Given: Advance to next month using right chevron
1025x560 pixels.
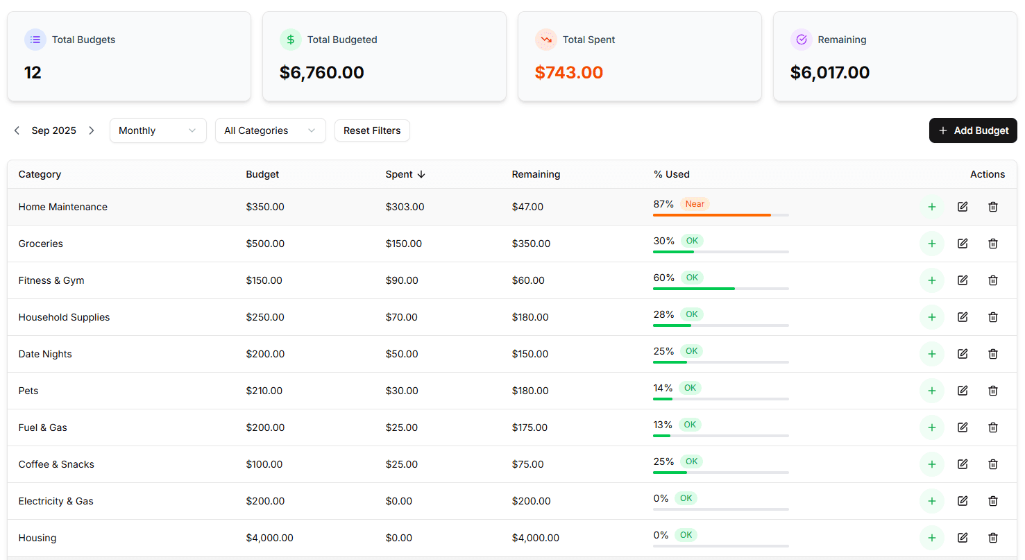Looking at the screenshot, I should [91, 130].
